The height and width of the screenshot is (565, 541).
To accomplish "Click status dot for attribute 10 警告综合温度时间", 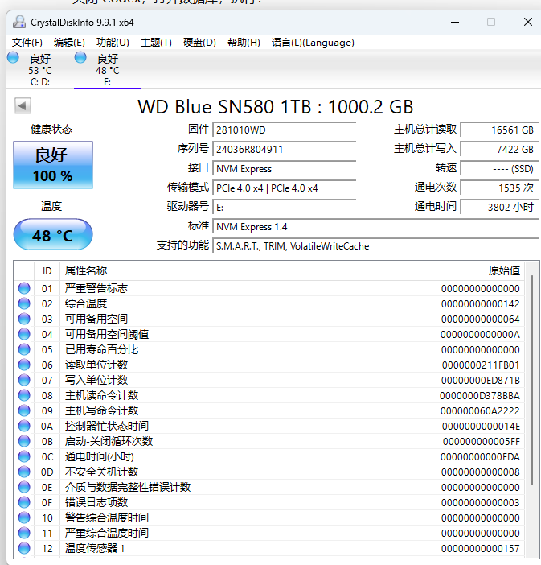I will (24, 518).
